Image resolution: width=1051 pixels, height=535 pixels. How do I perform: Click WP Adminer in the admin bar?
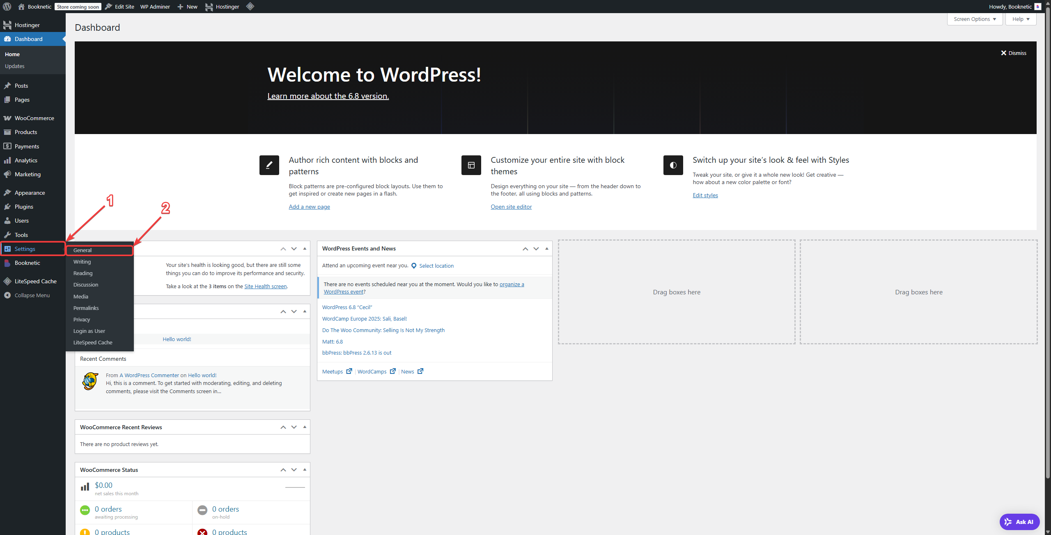[155, 7]
